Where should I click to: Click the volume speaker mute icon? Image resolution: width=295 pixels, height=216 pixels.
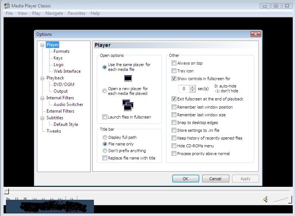pos(265,199)
